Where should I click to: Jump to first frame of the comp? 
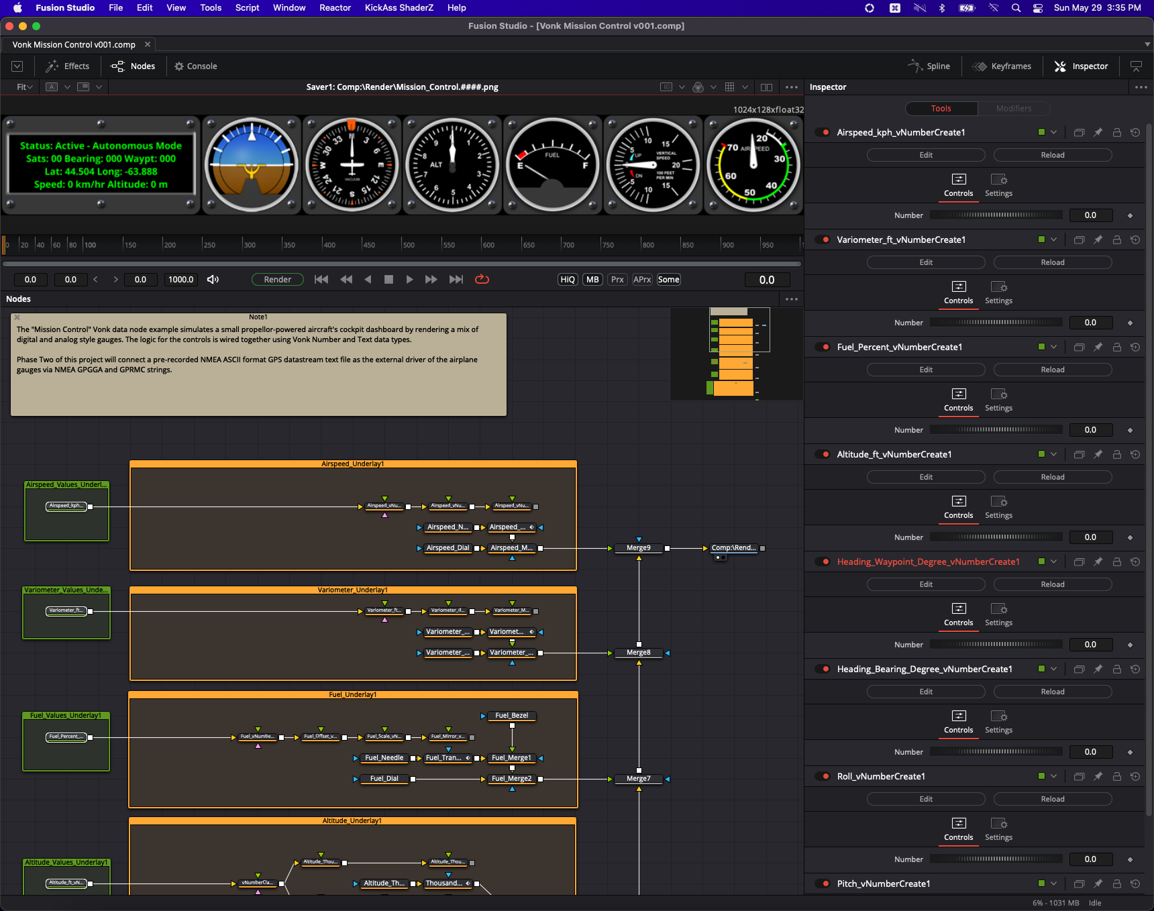[321, 280]
